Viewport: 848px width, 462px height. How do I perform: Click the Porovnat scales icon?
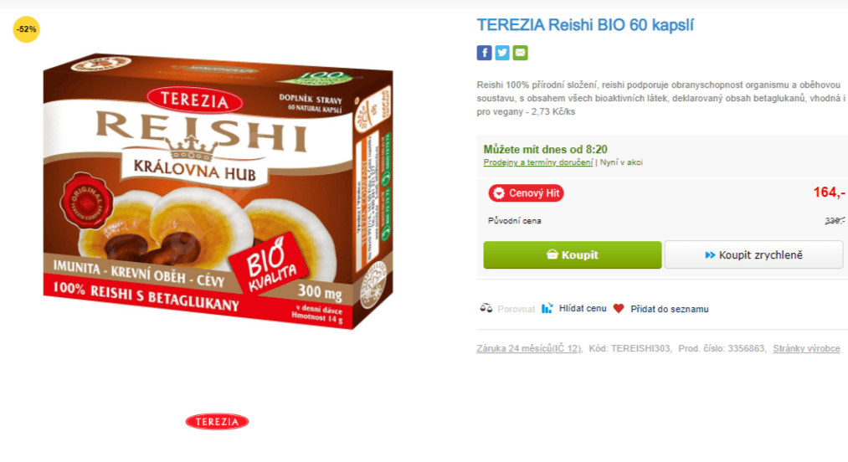486,308
